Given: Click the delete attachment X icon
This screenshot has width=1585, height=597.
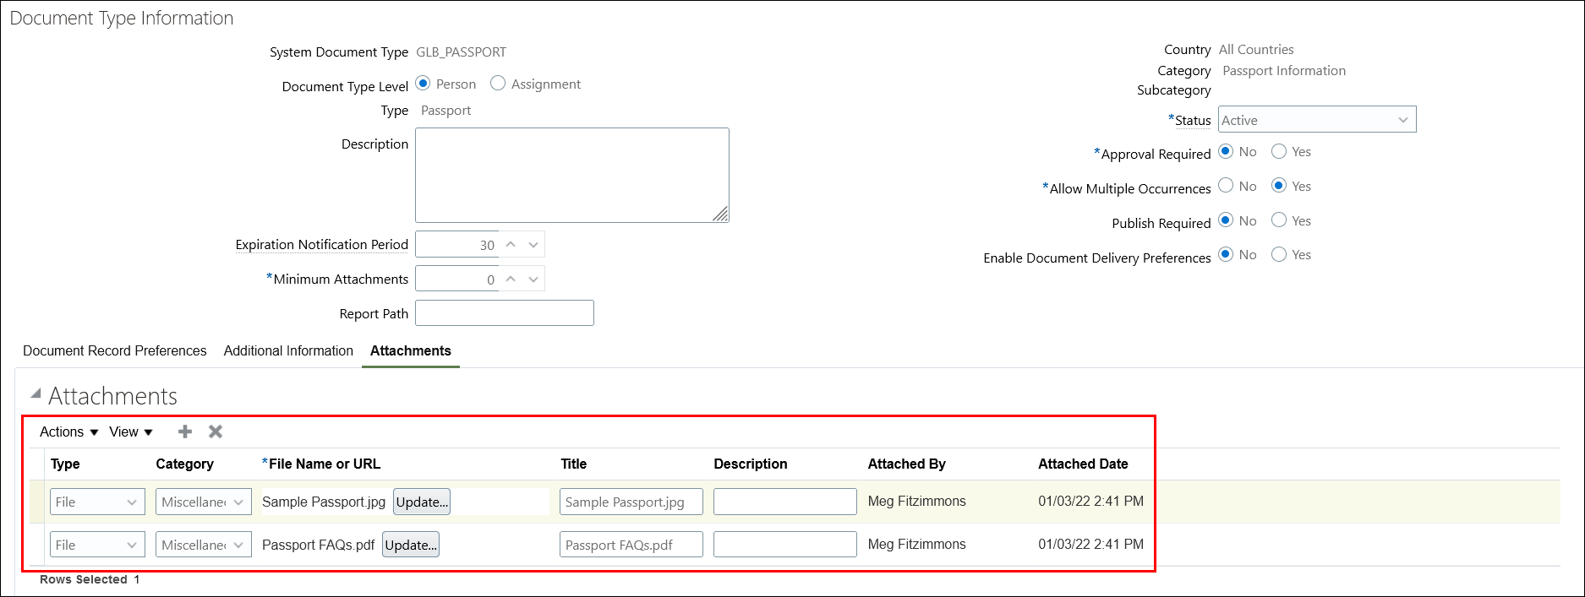Looking at the screenshot, I should click(x=216, y=431).
